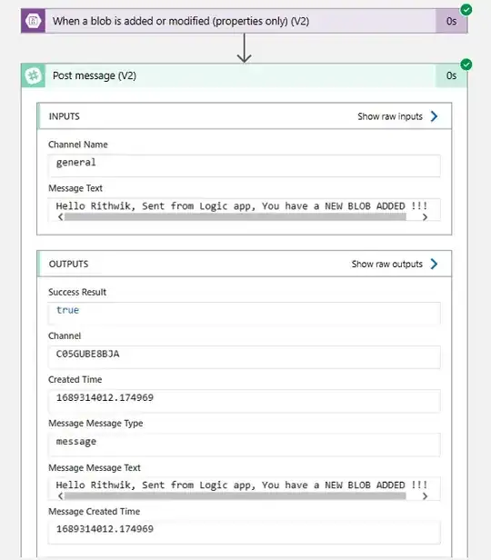Select the Channel value C05GUBE8BJA
The height and width of the screenshot is (560, 491).
[x=245, y=357]
